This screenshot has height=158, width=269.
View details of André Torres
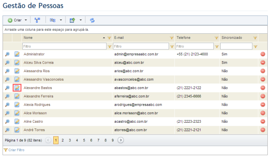tap(7, 130)
